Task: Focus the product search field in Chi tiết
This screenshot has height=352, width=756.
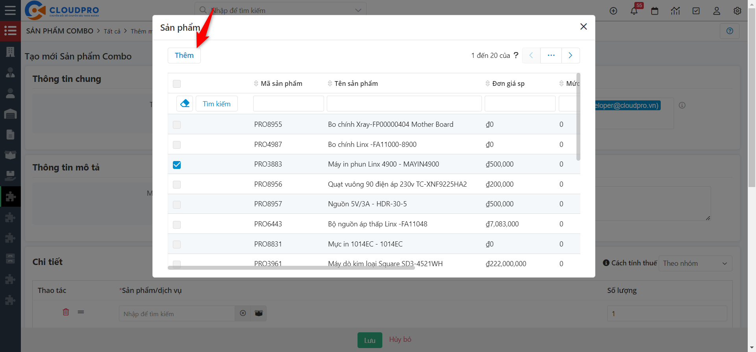Action: [177, 313]
